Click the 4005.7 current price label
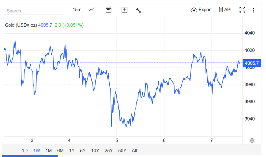The height and width of the screenshot is (157, 266). (x=252, y=63)
